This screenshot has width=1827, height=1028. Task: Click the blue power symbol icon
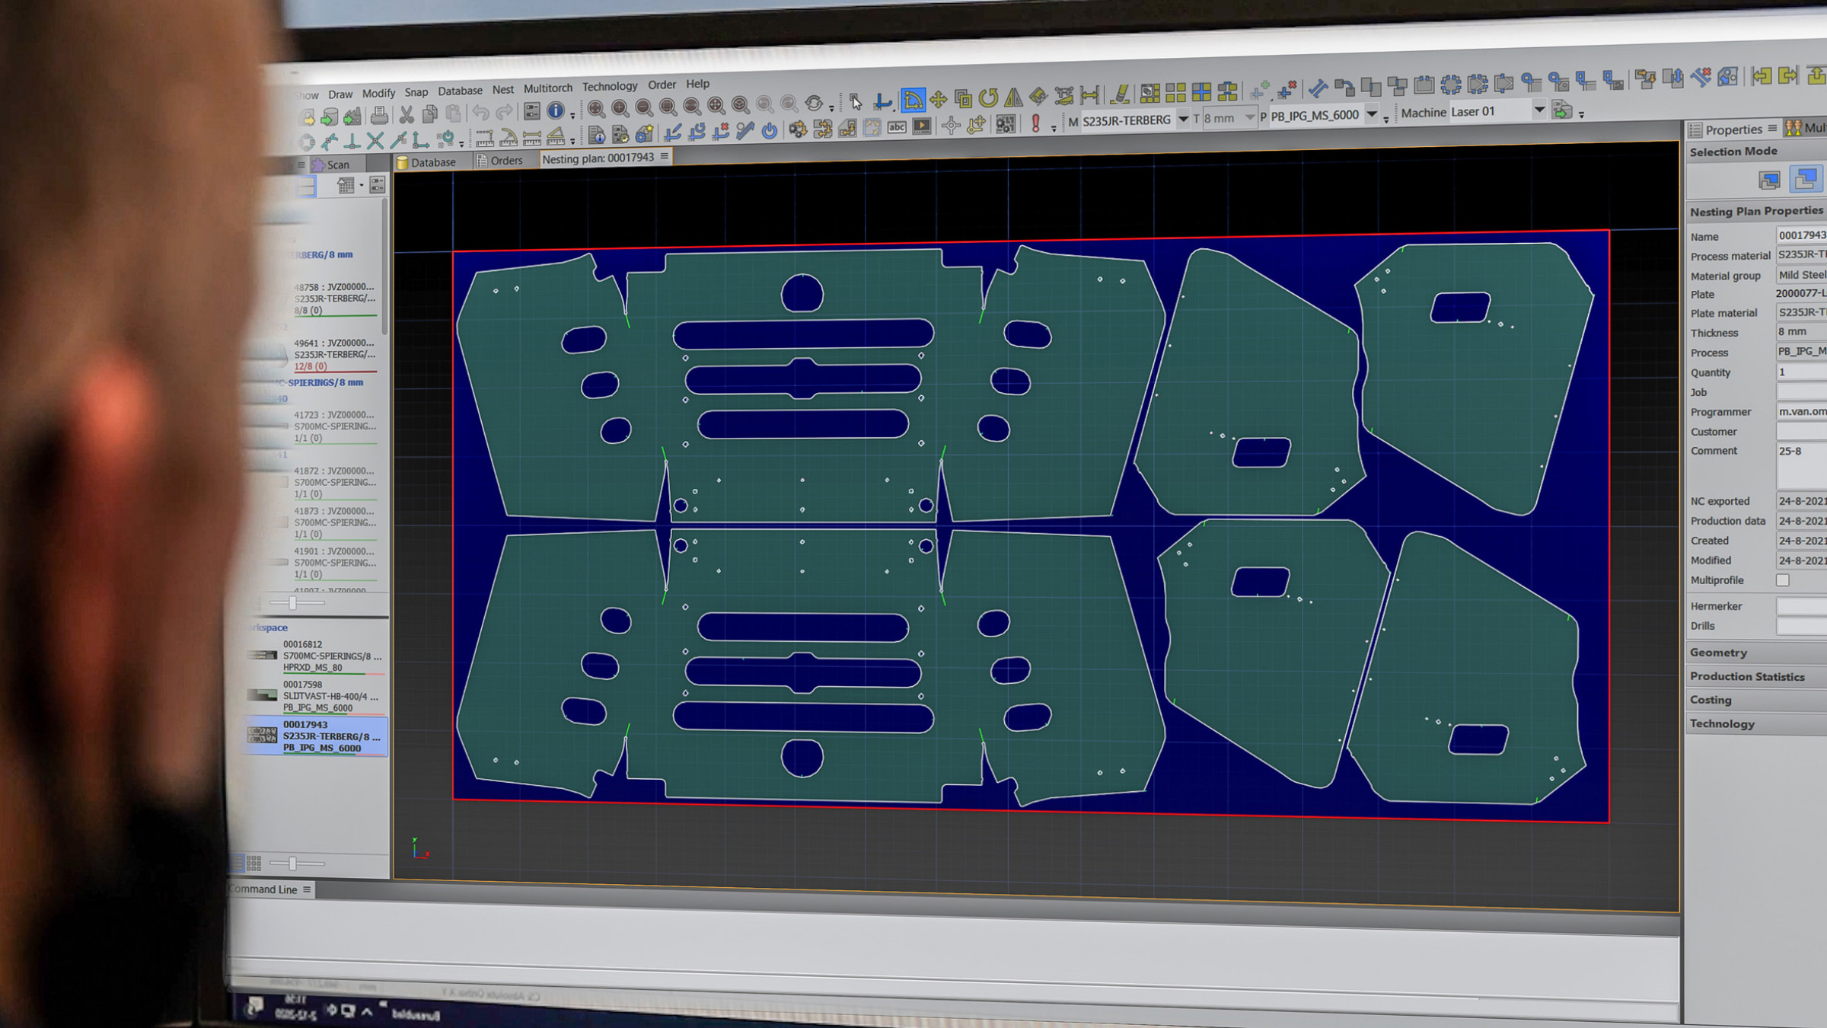click(770, 130)
